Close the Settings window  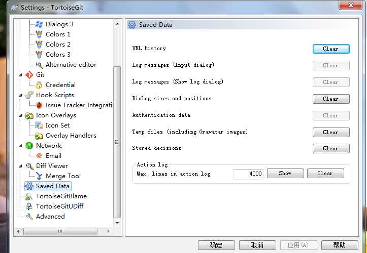(x=350, y=5)
